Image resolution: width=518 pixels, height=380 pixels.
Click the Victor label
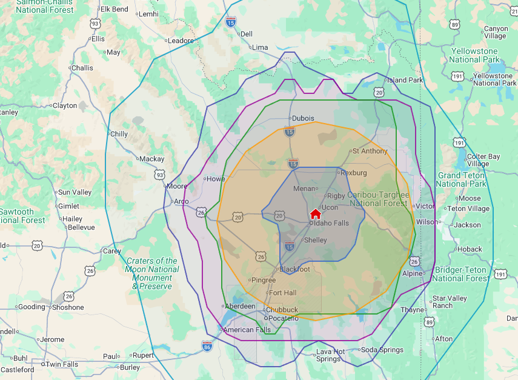[x=425, y=206]
